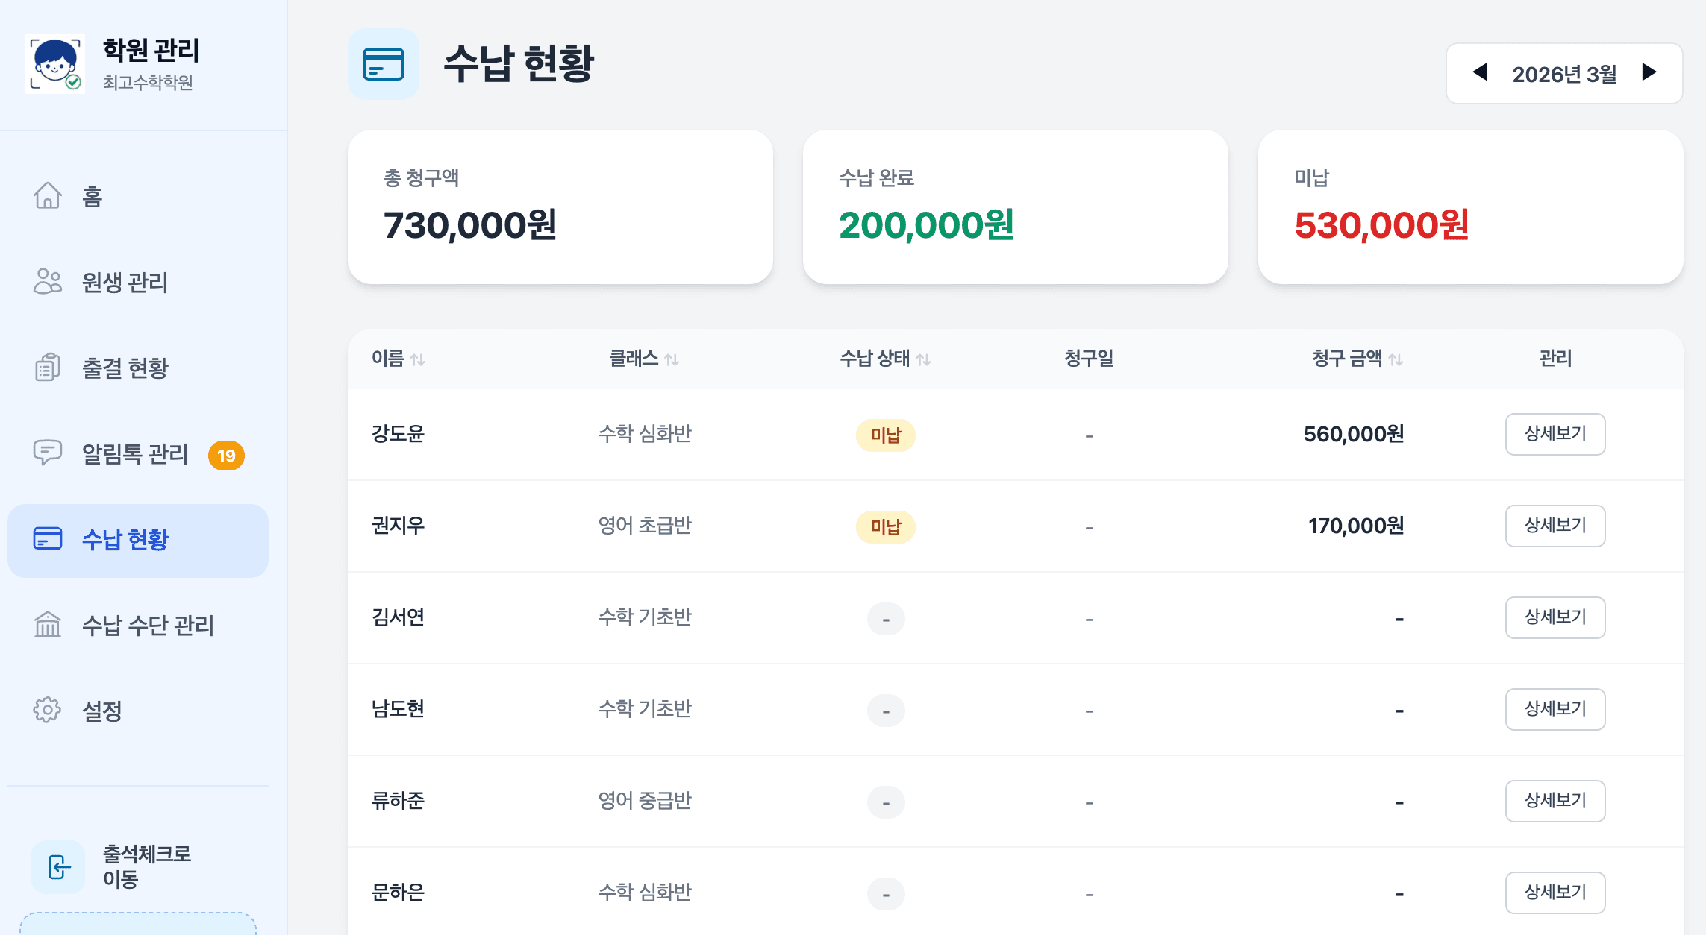Click the 설정 gear icon
1706x935 pixels.
point(47,711)
